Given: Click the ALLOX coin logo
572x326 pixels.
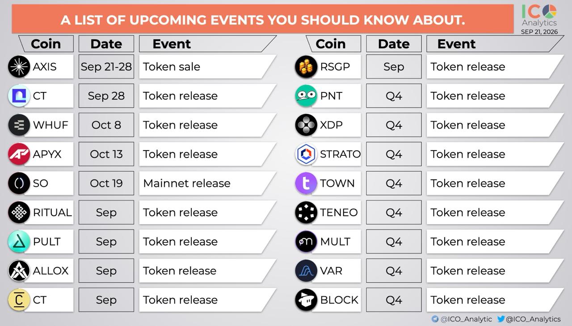Looking at the screenshot, I should coord(19,271).
